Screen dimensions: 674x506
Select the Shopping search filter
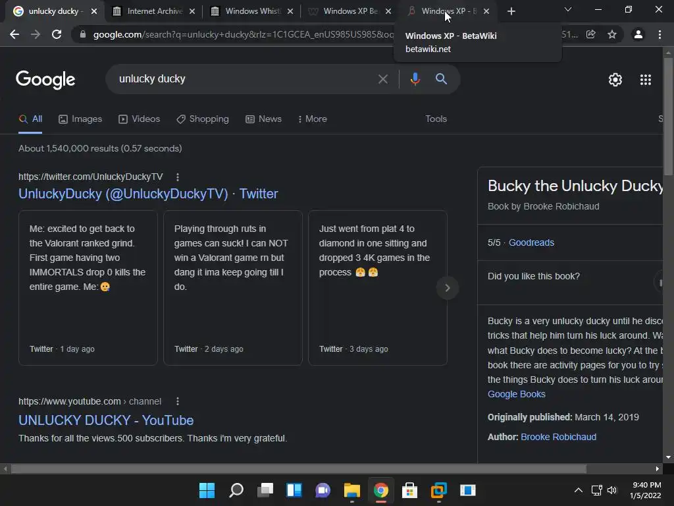(203, 119)
